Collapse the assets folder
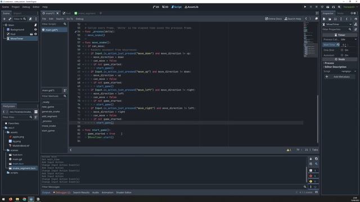Image resolution: width=360 pixels, height=202 pixels. tap(6, 132)
